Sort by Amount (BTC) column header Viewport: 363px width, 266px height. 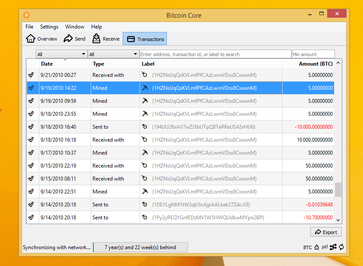308,63
